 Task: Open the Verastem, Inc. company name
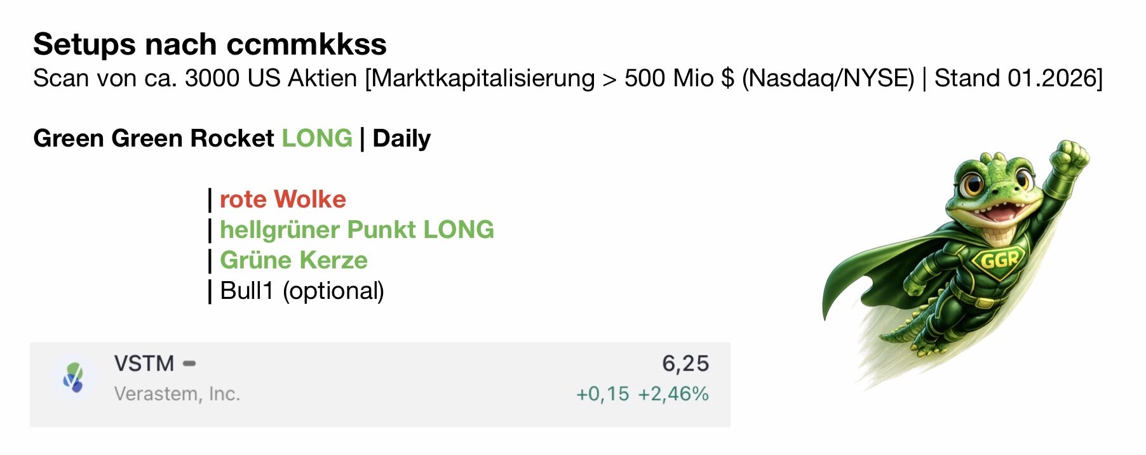177,394
